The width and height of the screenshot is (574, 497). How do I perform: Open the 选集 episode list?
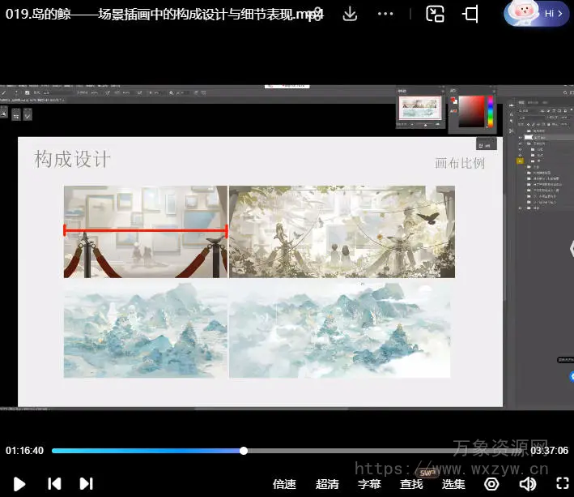(x=453, y=484)
